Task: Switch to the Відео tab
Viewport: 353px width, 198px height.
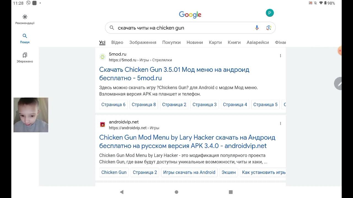Action: click(x=117, y=42)
